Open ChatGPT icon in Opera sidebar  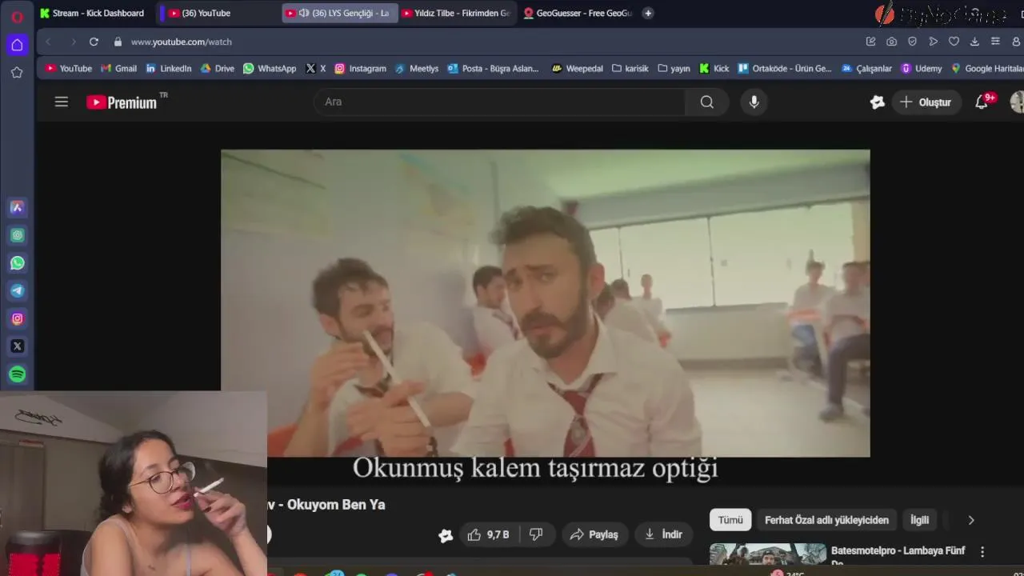tap(17, 235)
